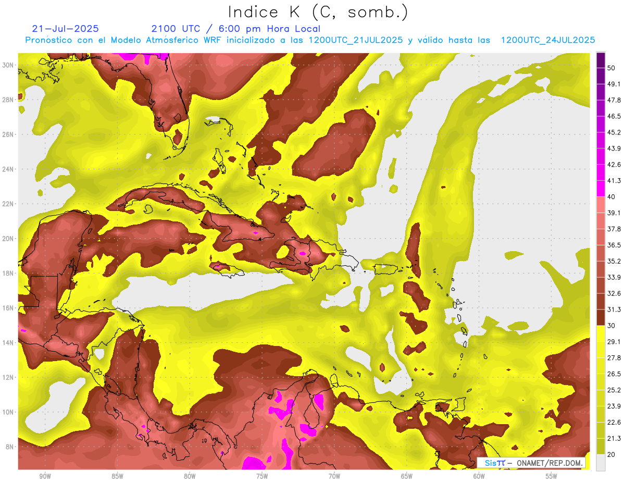Click the '30' colorbar value
The image size is (625, 483).
[x=611, y=326]
